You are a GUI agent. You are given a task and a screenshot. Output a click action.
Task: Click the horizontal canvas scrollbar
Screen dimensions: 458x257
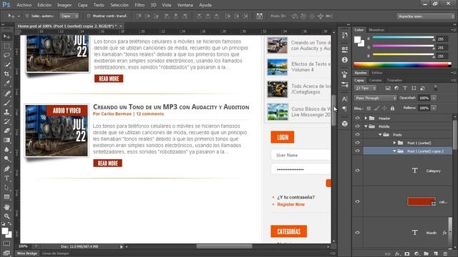(x=224, y=246)
